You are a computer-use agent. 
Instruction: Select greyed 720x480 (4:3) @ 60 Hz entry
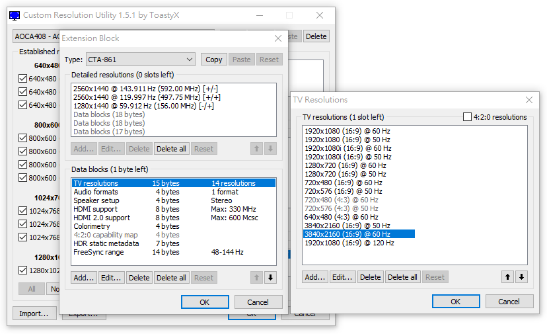(341, 200)
